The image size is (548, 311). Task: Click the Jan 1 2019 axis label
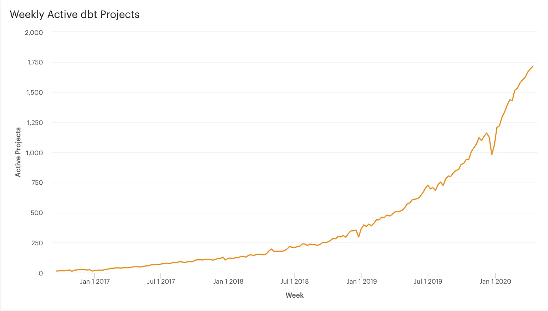point(362,282)
